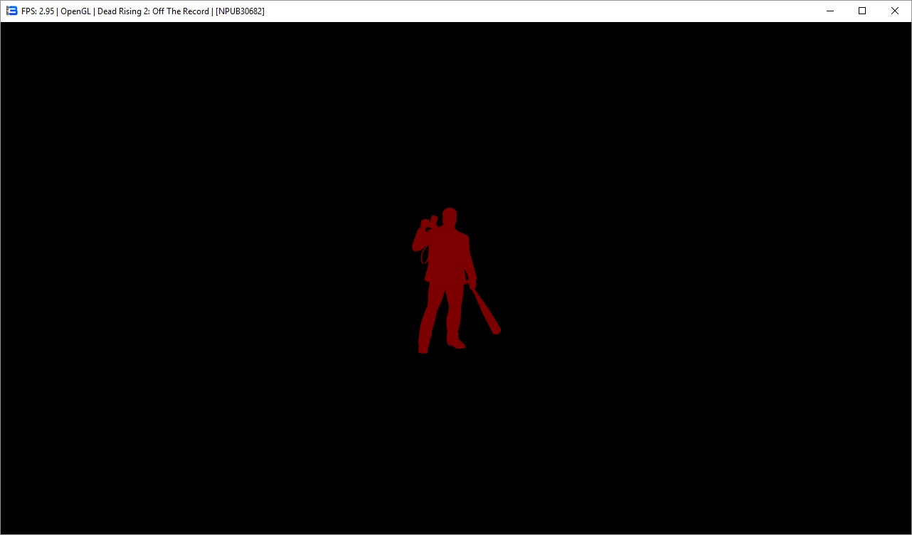This screenshot has height=535, width=912.
Task: Maximize the Dead Rising 2 window
Action: pos(862,11)
